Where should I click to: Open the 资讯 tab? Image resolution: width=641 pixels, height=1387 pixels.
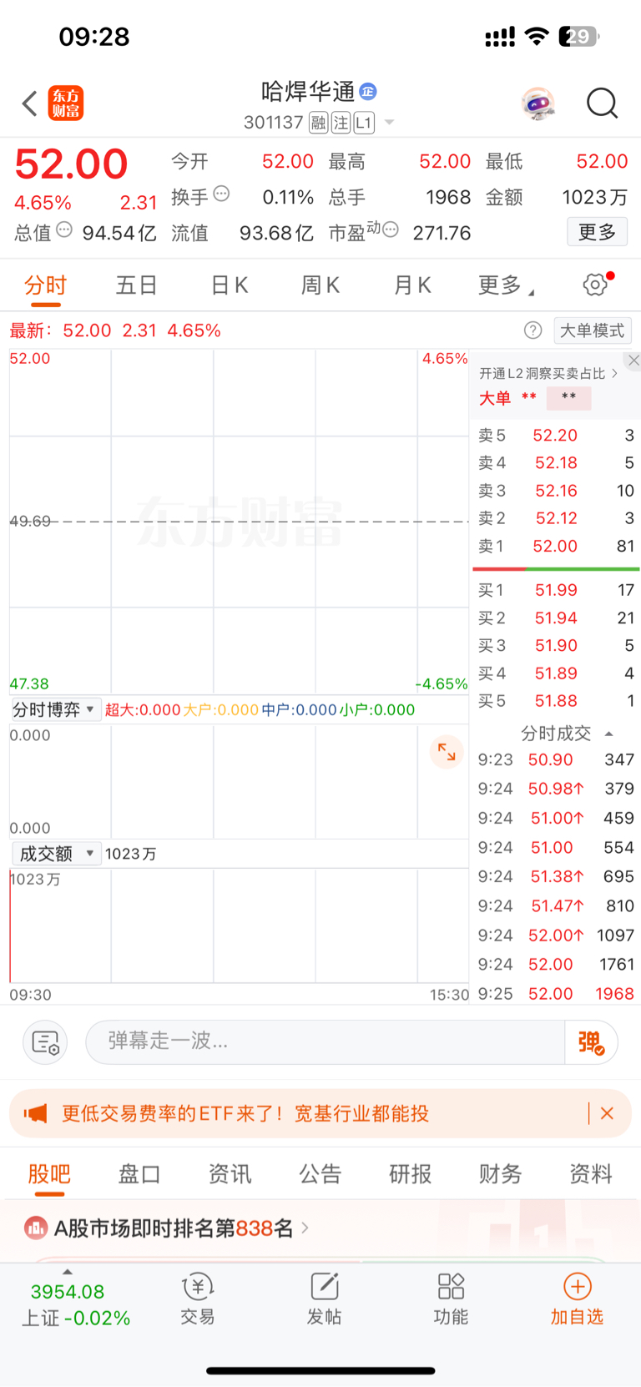coord(230,1174)
